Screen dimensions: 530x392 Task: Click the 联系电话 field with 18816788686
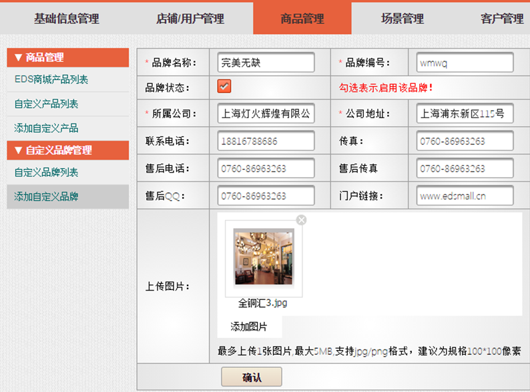(x=266, y=141)
